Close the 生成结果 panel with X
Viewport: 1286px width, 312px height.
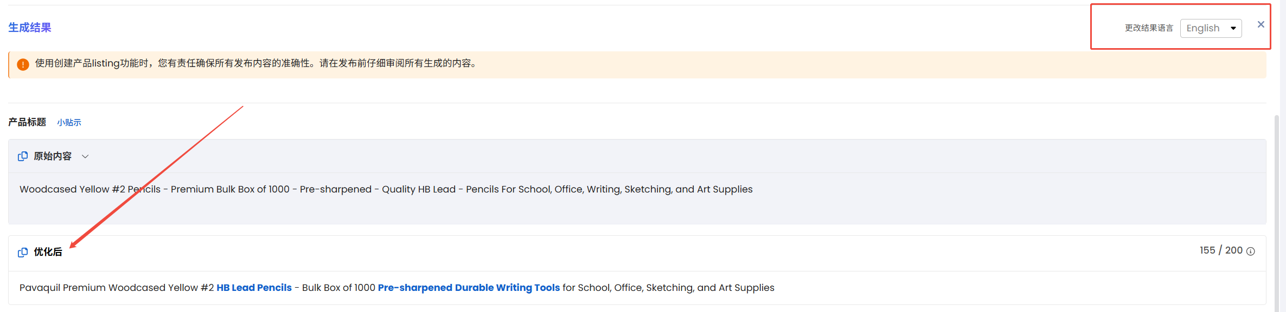pyautogui.click(x=1261, y=24)
